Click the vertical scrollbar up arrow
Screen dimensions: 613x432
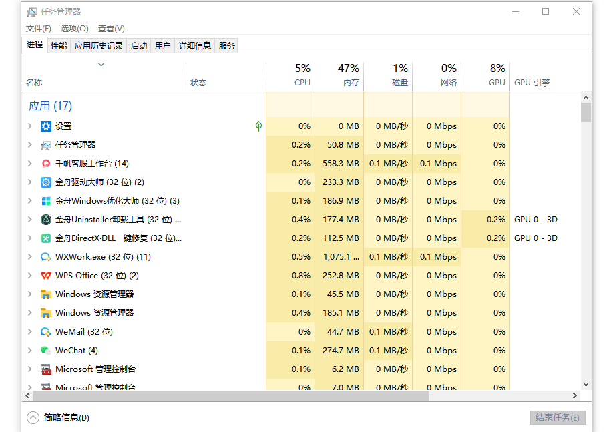(586, 97)
